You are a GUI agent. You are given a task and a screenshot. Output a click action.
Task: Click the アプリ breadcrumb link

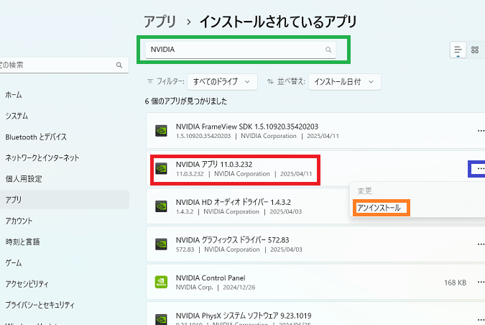(x=159, y=21)
